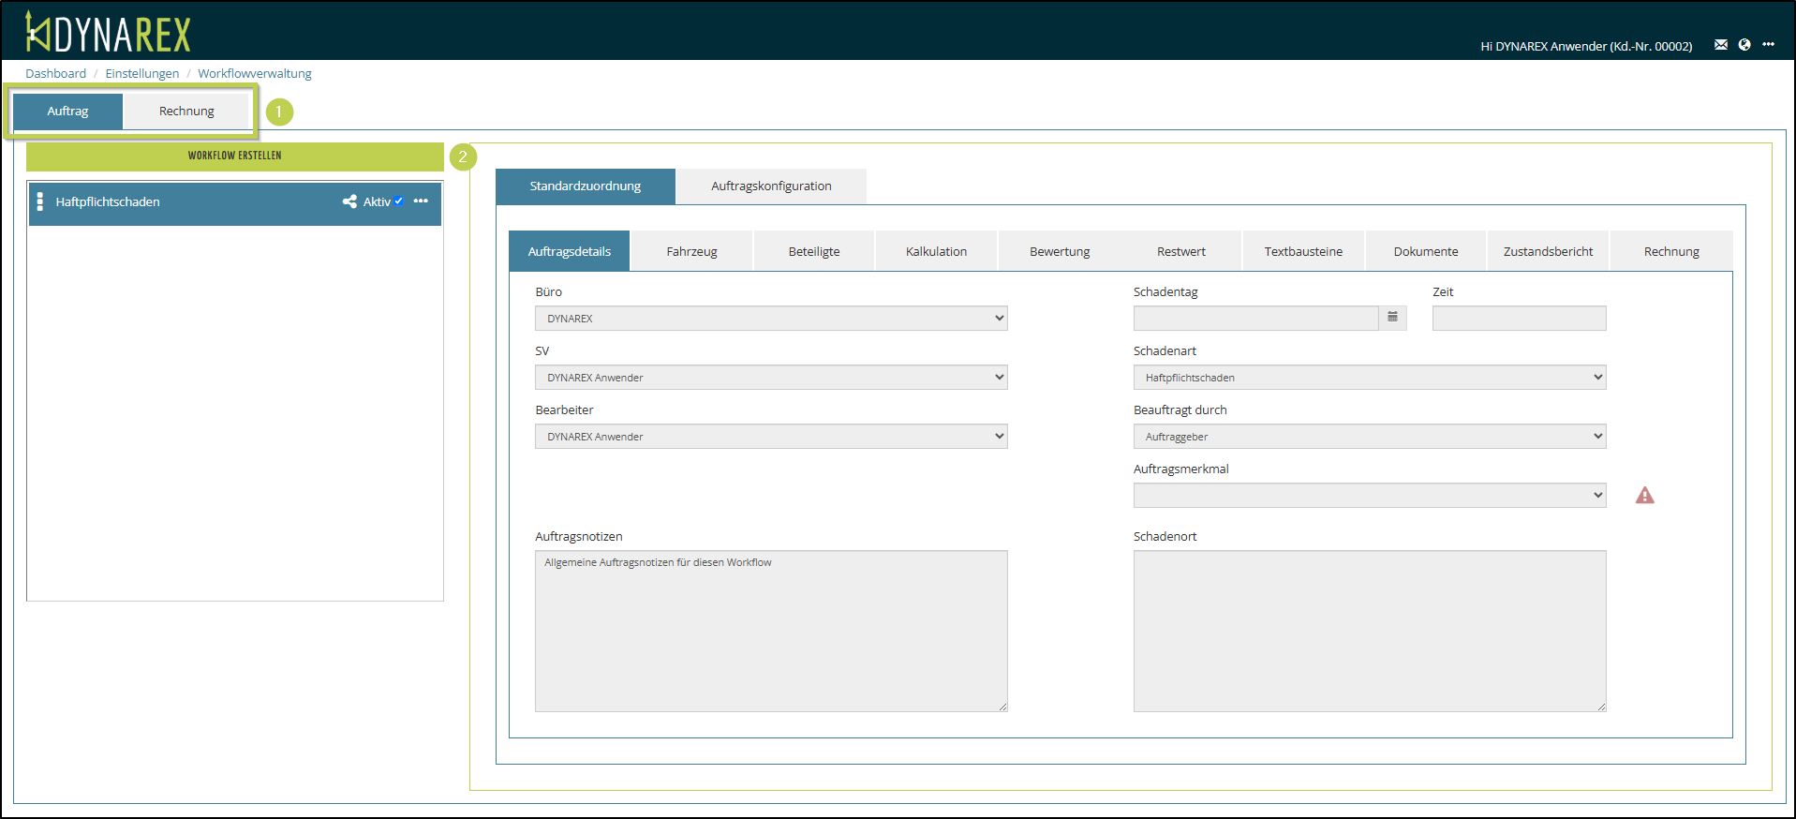Open the Auftragsmerkmal dropdown
Image resolution: width=1796 pixels, height=819 pixels.
tap(1369, 496)
